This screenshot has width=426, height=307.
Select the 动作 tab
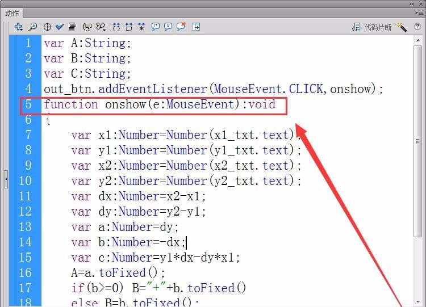(x=12, y=13)
